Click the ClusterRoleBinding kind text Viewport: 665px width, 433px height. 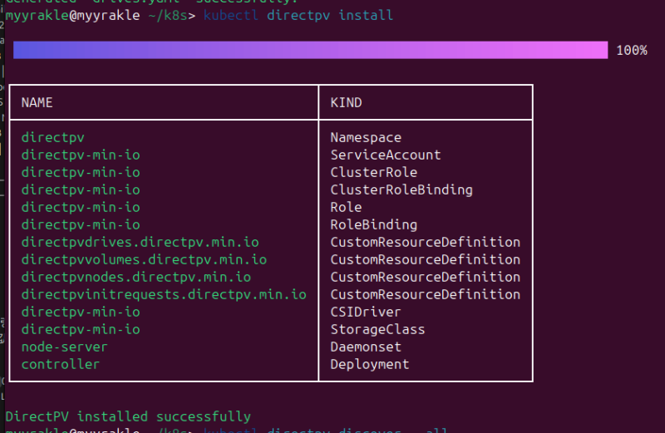tap(401, 190)
